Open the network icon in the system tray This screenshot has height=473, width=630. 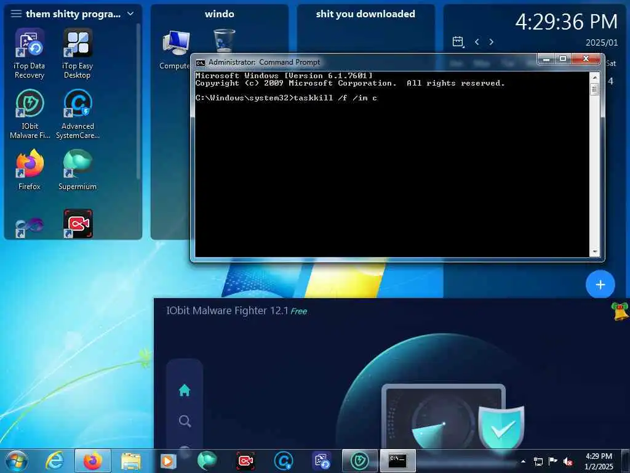click(x=538, y=462)
